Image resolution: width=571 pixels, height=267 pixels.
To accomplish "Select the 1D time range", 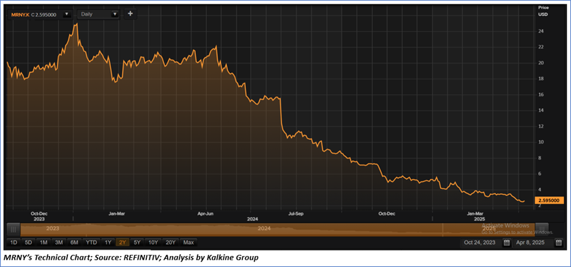I will tap(13, 243).
